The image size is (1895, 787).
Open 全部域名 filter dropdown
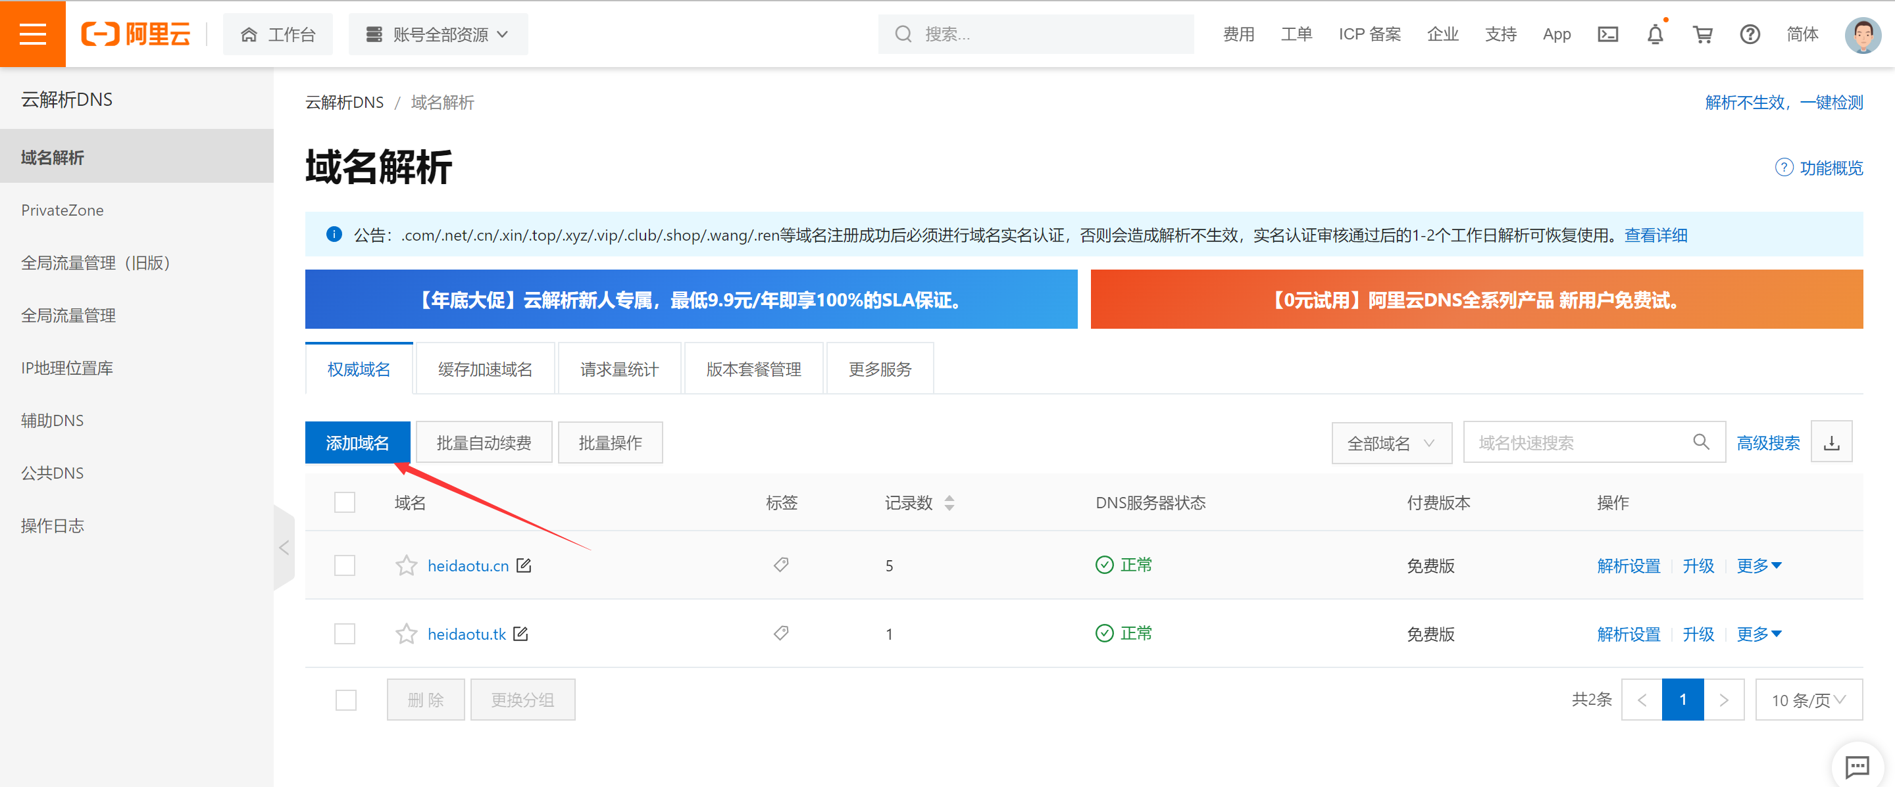click(x=1391, y=442)
